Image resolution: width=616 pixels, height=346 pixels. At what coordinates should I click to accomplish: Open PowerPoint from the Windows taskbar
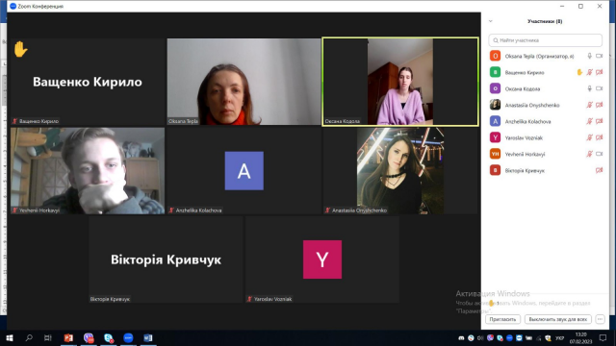[x=68, y=337]
